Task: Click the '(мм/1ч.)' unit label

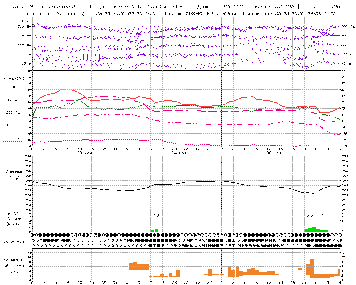Action: pyautogui.click(x=14, y=224)
